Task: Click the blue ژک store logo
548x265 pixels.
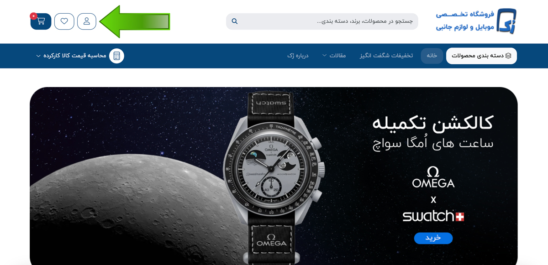Action: 506,21
